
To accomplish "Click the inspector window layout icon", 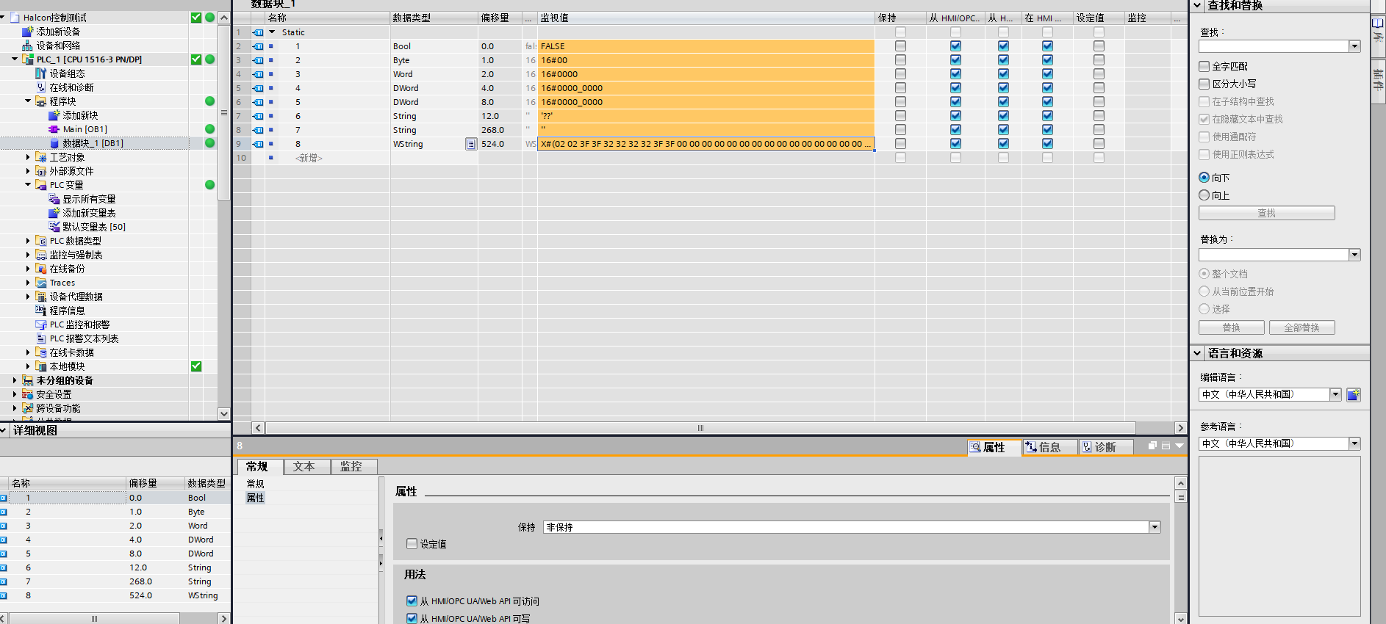I will coord(1166,446).
